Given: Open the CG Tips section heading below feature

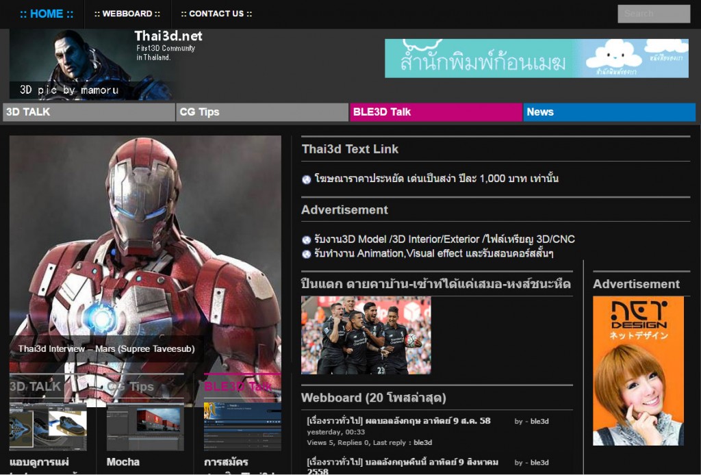Looking at the screenshot, I should tap(131, 387).
